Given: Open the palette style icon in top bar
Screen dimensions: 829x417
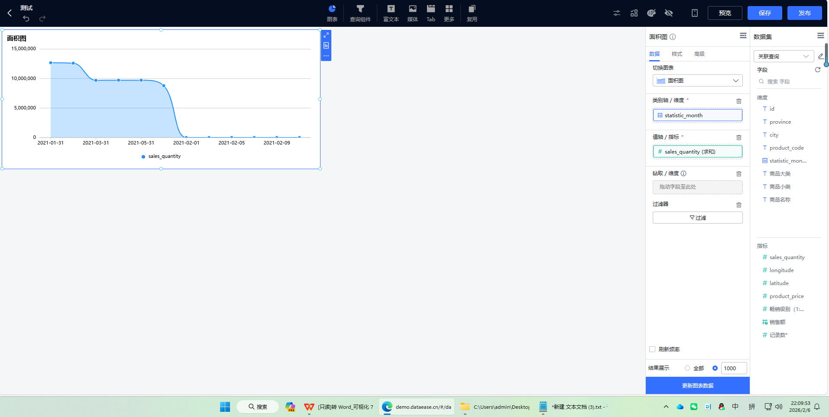Looking at the screenshot, I should (651, 13).
